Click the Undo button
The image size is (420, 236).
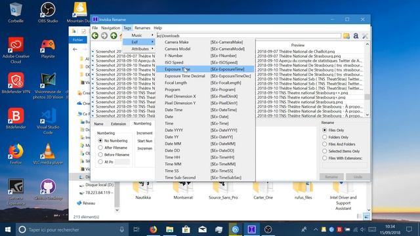(358, 176)
